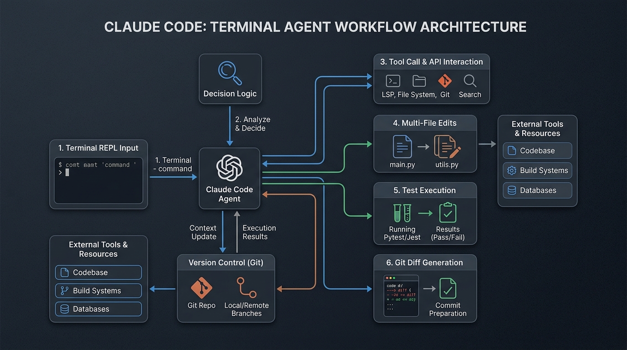Click the Local/Remote Branches branch icon
Image resolution: width=627 pixels, height=350 pixels.
247,288
